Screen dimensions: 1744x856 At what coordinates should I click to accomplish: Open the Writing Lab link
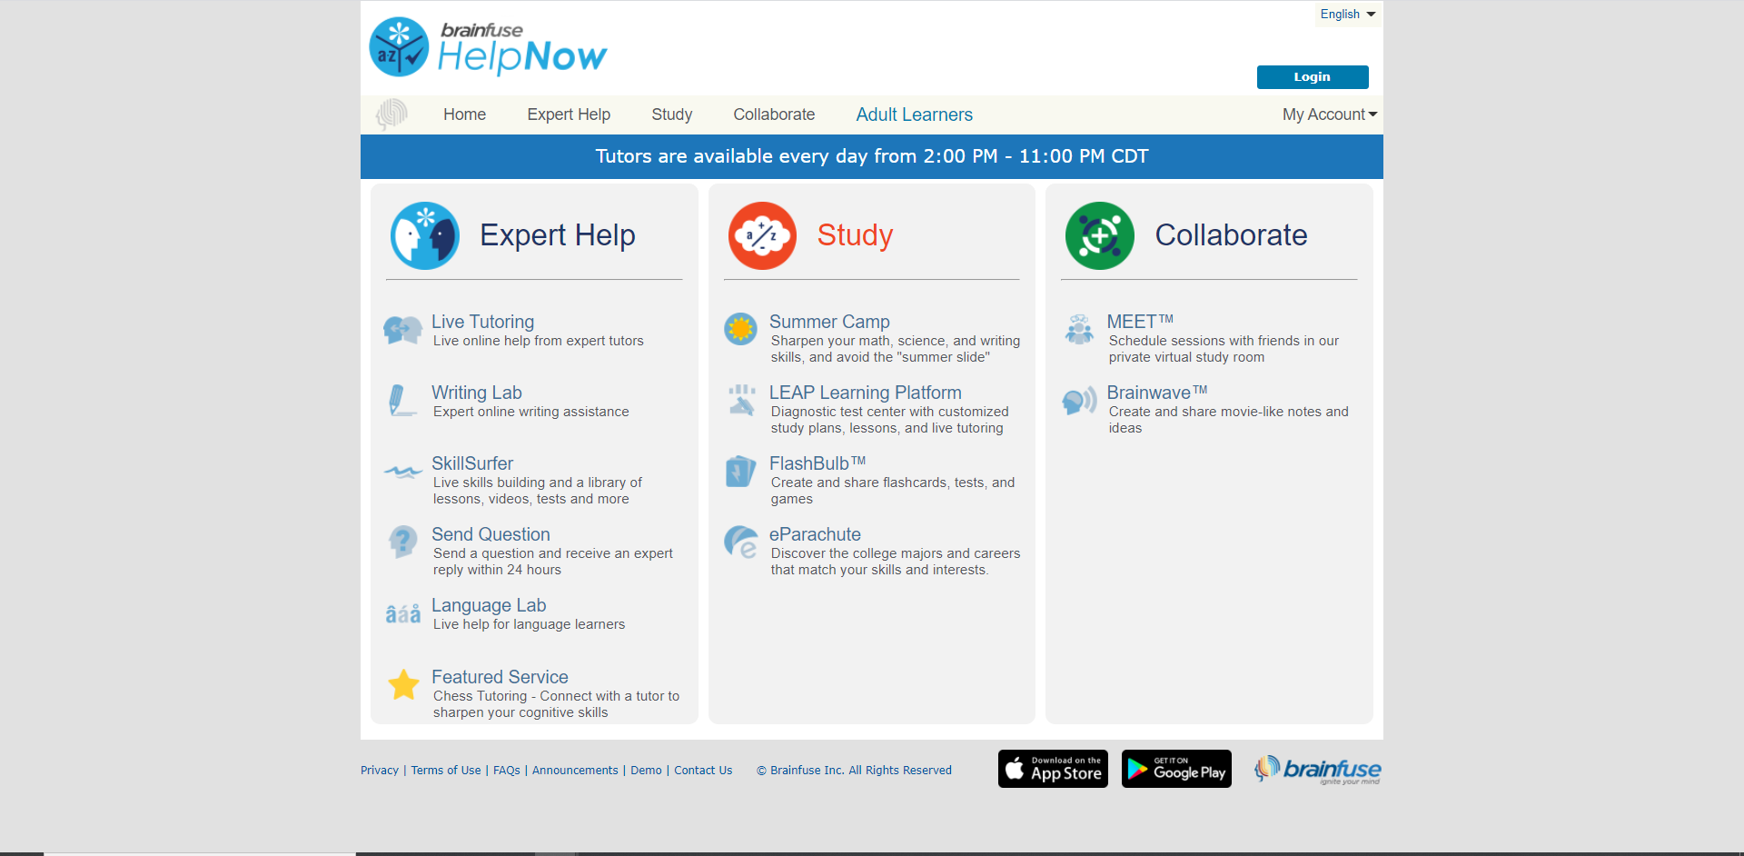[x=476, y=393]
